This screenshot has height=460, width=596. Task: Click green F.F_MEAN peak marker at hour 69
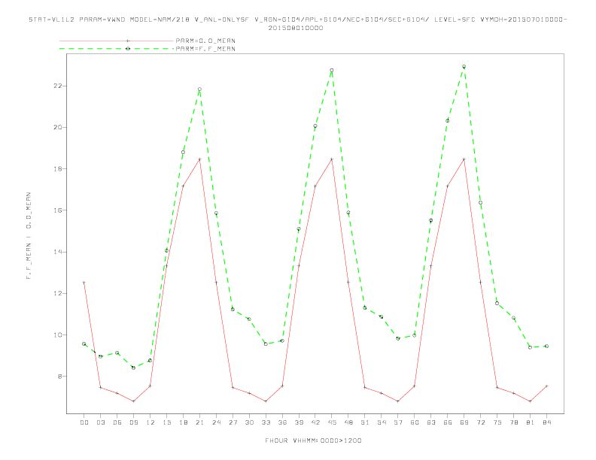464,66
